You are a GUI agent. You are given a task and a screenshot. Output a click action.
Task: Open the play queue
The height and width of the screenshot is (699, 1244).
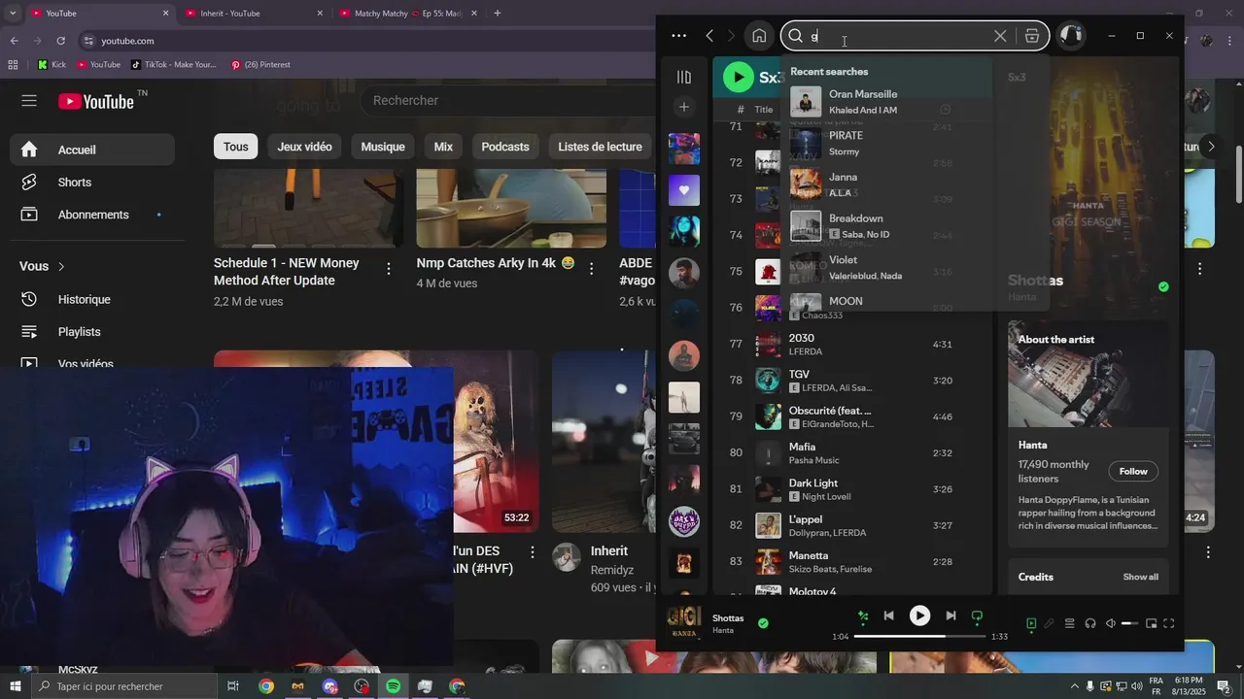point(1070,623)
